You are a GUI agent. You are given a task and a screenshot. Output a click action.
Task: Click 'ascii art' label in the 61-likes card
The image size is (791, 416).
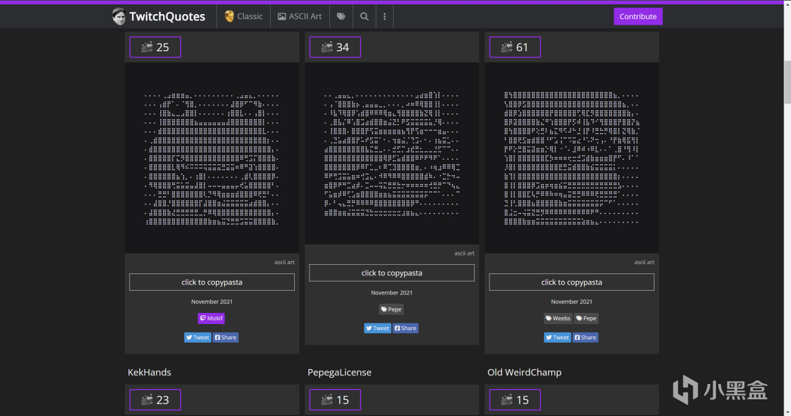[644, 262]
